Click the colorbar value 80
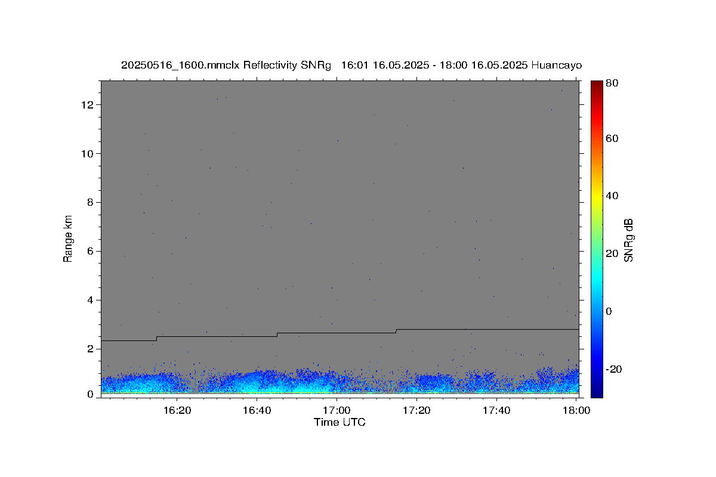The width and height of the screenshot is (716, 477). point(612,83)
